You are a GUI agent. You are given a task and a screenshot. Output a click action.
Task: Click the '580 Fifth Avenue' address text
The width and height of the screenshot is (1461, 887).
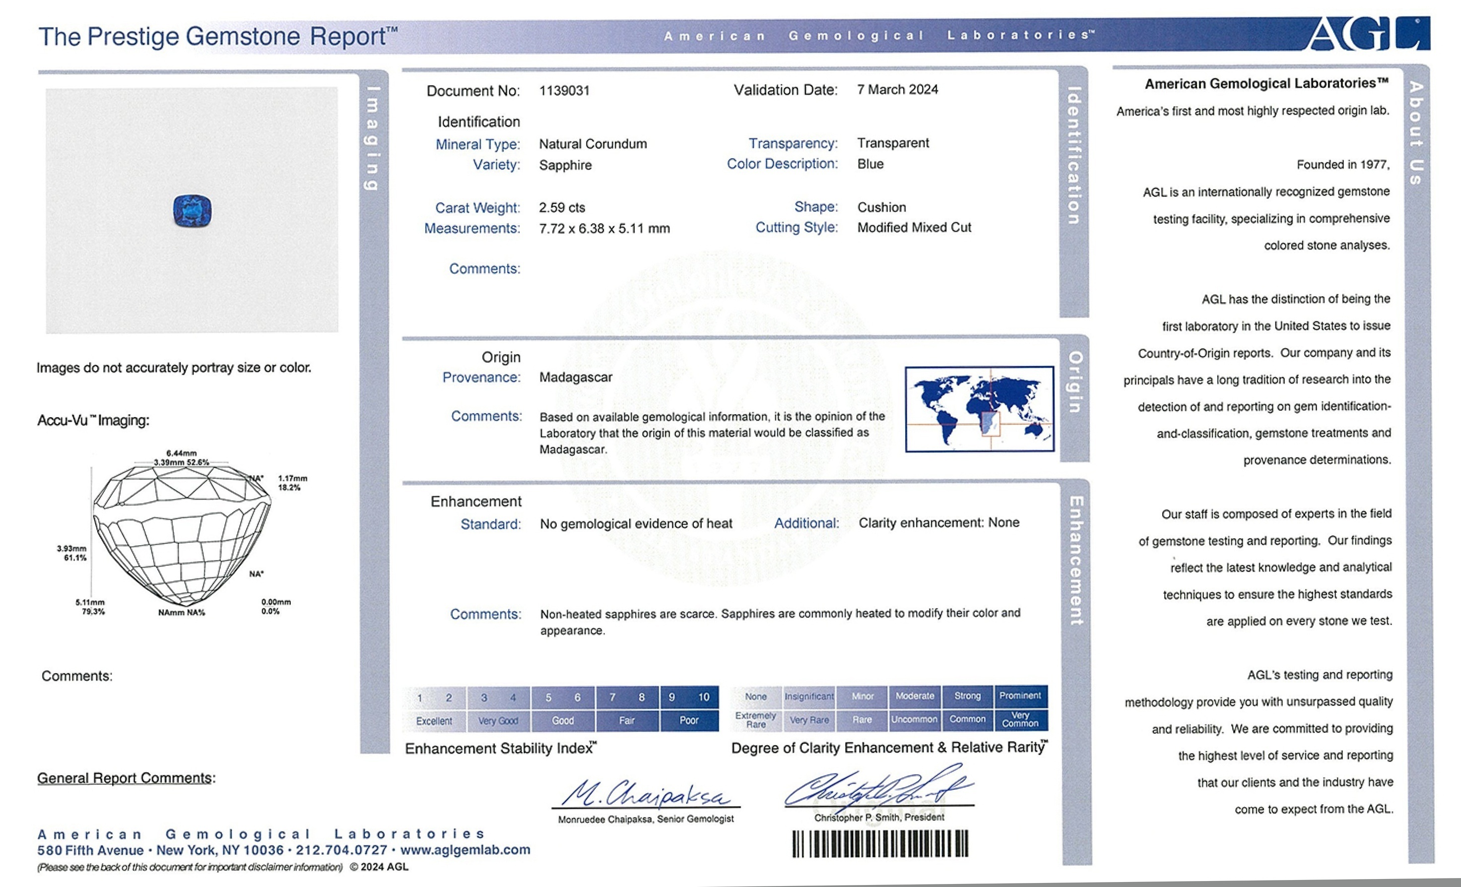click(x=91, y=851)
